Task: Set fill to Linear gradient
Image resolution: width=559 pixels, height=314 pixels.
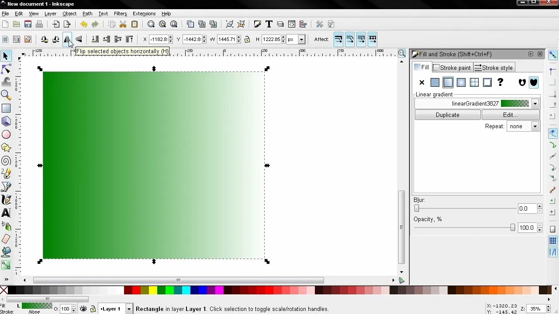Action: click(448, 82)
